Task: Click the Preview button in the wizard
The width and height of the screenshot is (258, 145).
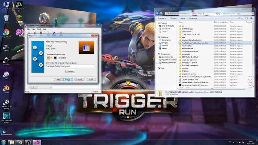Action: click(x=70, y=71)
